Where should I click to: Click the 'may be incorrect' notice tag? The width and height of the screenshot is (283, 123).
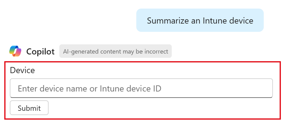click(x=116, y=51)
